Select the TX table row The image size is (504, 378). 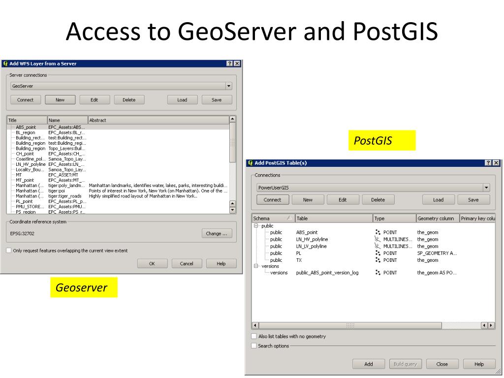(374, 260)
